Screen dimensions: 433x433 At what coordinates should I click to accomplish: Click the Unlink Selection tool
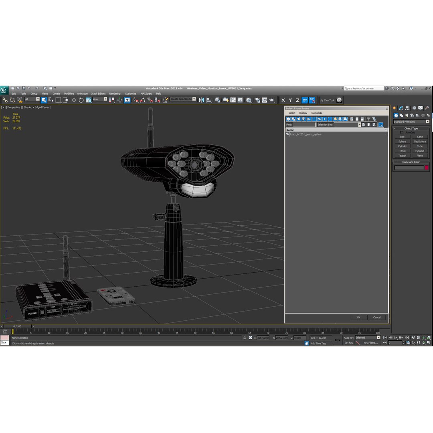[x=12, y=100]
